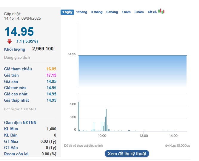Switch to the 1 tháng tab

coord(81,12)
